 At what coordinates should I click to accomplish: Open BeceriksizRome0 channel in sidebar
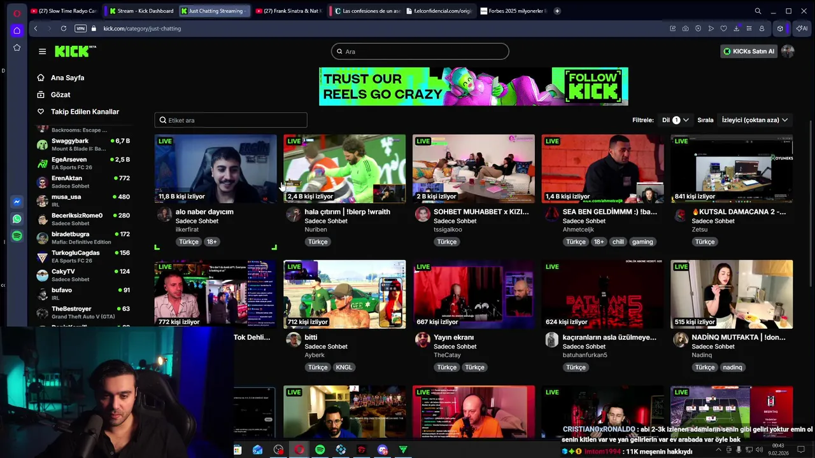[83, 219]
